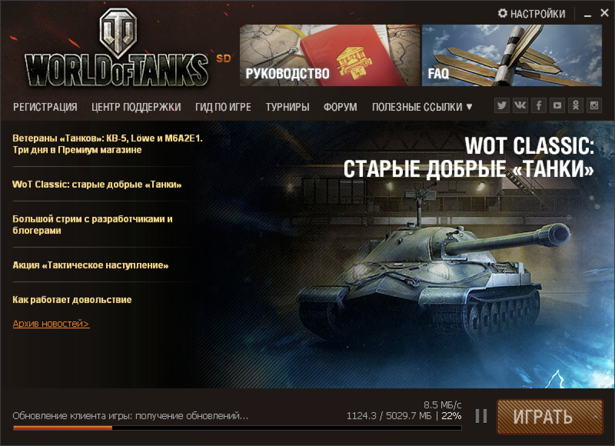This screenshot has width=615, height=446.
Task: Pause the game client update download
Action: click(x=481, y=416)
